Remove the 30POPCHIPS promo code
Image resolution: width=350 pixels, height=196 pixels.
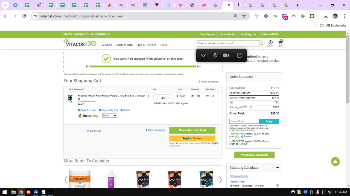[246, 136]
